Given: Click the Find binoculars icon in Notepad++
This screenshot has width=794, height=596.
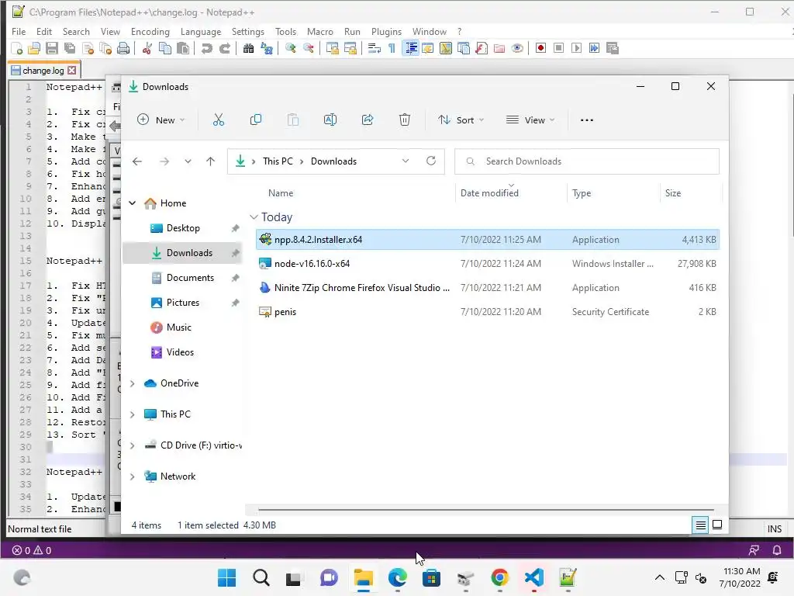Looking at the screenshot, I should coord(249,48).
